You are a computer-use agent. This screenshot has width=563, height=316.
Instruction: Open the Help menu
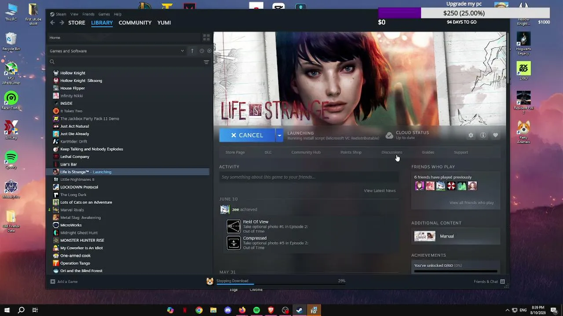point(118,14)
